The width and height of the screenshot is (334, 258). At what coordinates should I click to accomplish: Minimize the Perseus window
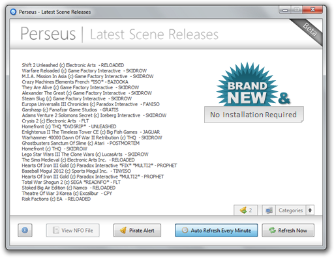tap(285, 10)
